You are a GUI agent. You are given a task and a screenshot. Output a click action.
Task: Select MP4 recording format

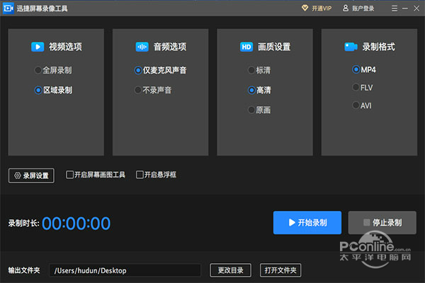356,69
